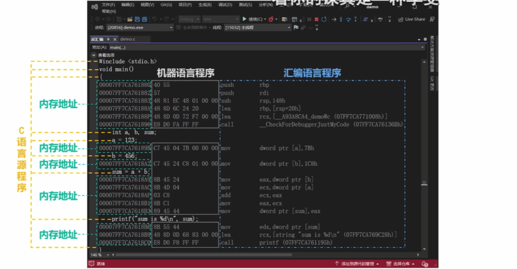Pause debugging with the break-all icon
The height and width of the screenshot is (269, 517).
[309, 20]
